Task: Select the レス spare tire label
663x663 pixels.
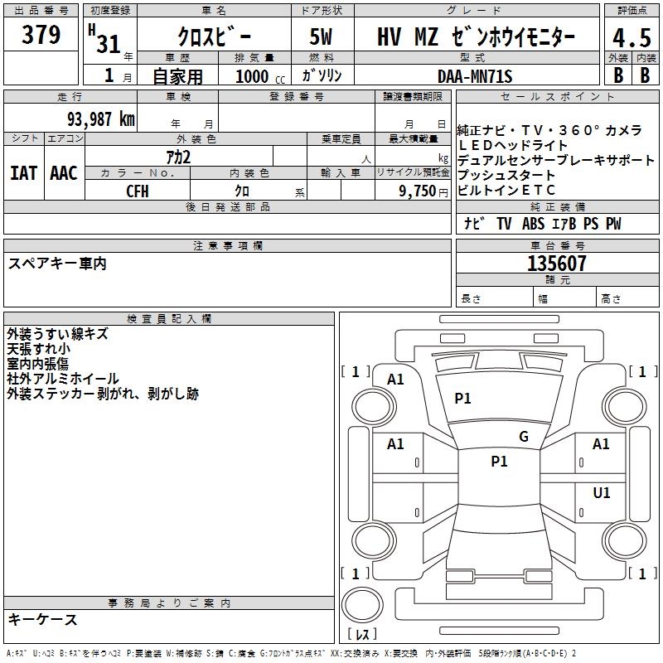Action: pyautogui.click(x=362, y=634)
